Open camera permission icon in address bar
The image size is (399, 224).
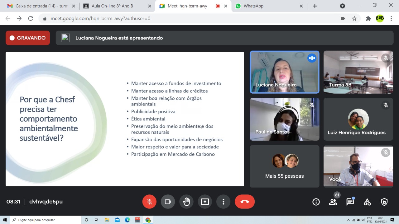343,19
